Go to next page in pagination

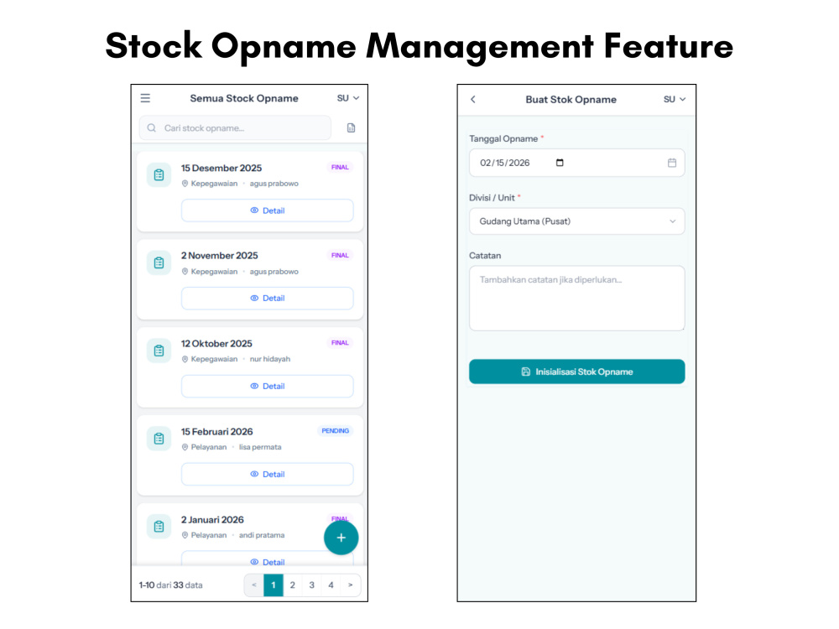351,585
